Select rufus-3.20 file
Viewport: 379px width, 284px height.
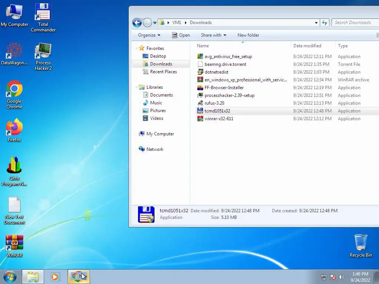pos(214,103)
